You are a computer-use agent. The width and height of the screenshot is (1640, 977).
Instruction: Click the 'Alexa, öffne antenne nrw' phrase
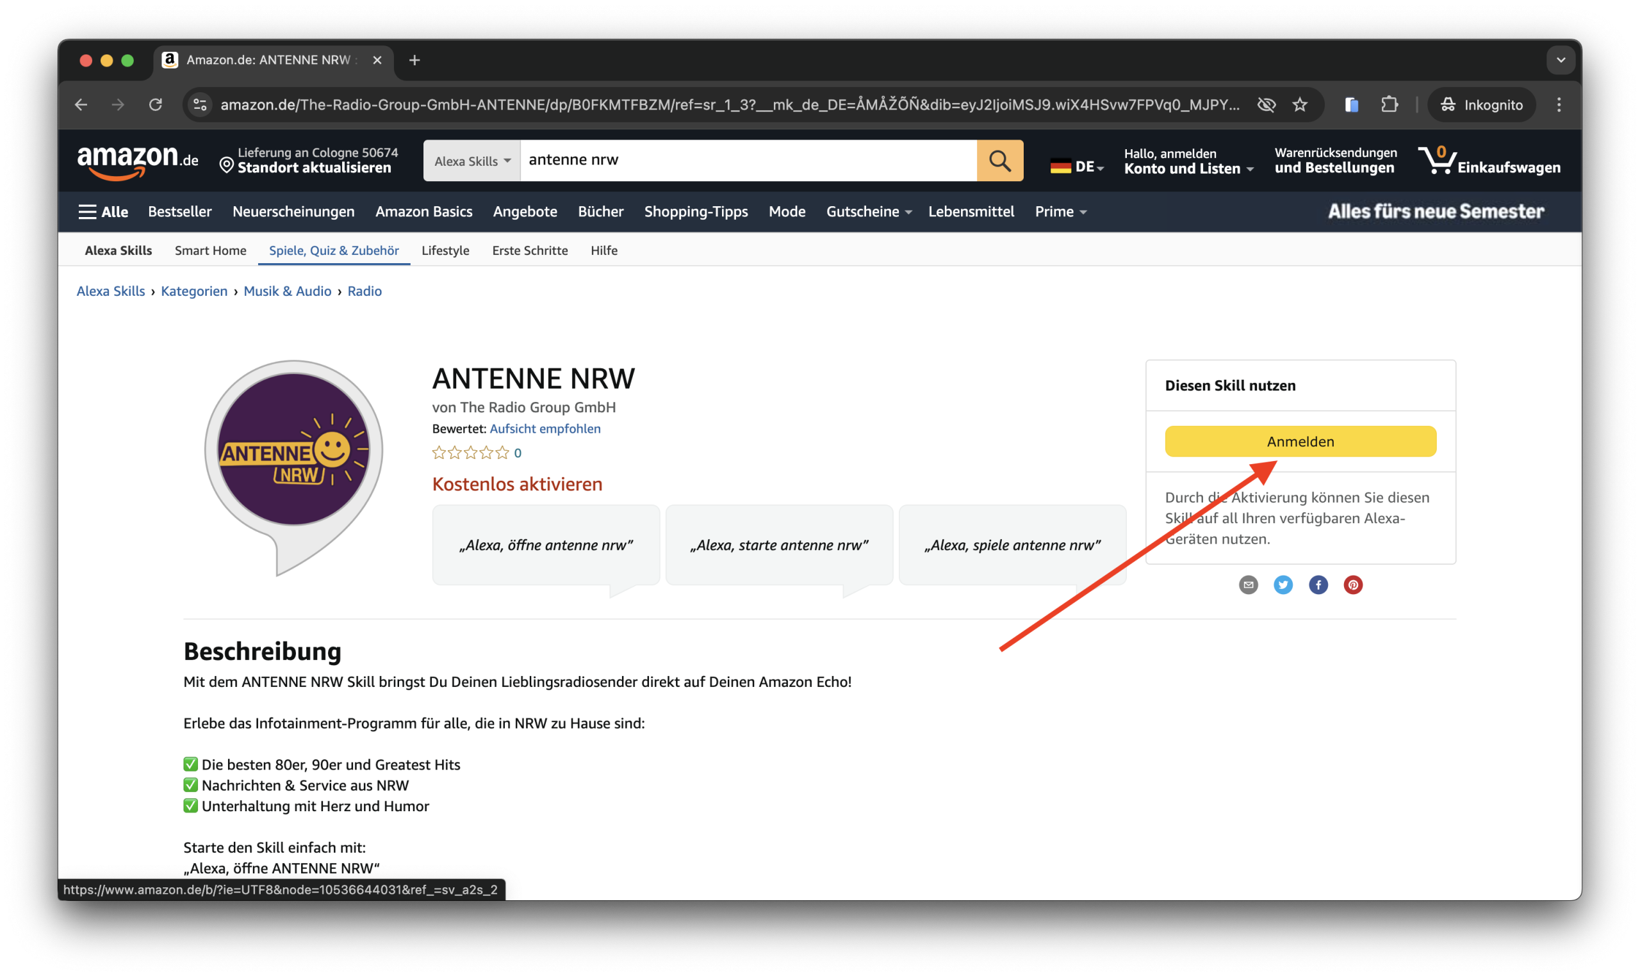tap(546, 545)
